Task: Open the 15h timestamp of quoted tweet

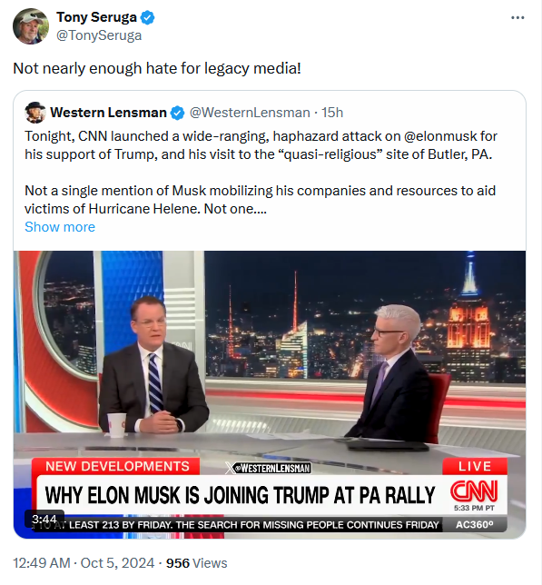Action: click(x=332, y=113)
